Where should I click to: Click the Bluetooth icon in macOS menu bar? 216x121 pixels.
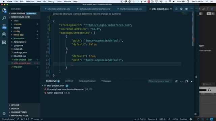click(x=166, y=1)
